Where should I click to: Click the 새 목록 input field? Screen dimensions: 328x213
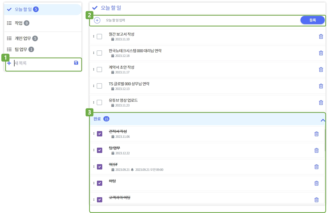point(43,63)
